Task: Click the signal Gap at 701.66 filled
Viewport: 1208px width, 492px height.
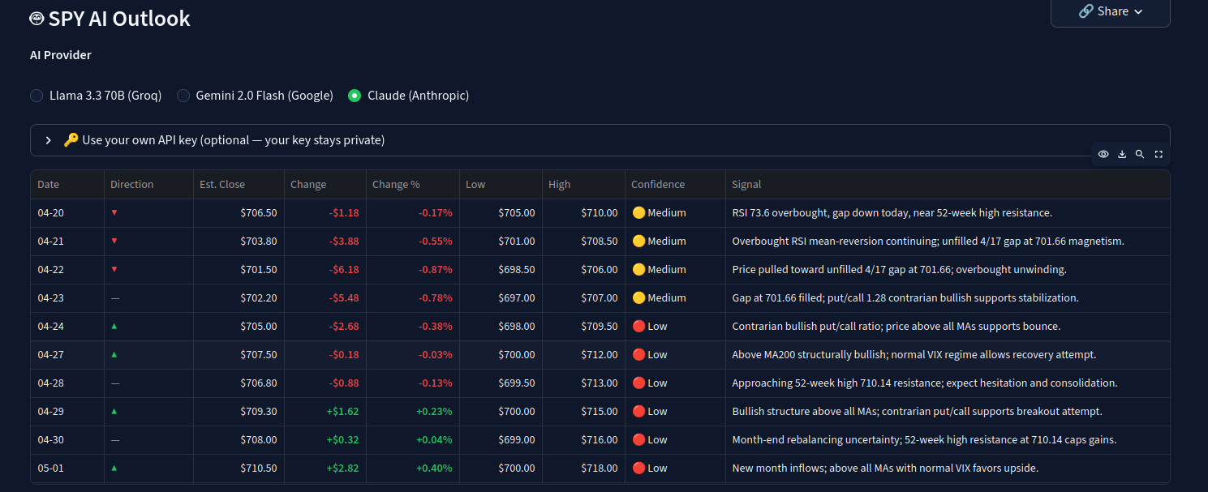Action: [905, 298]
